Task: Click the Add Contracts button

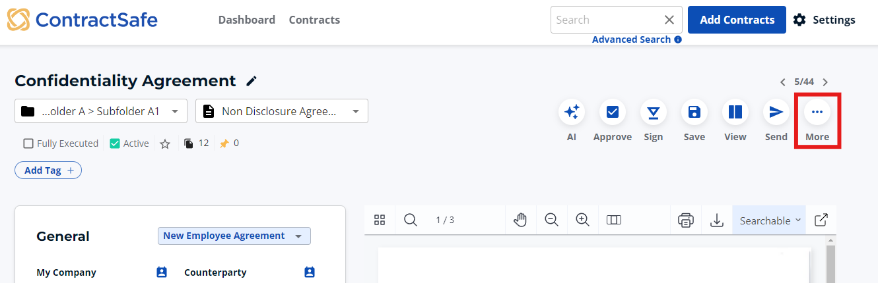Action: point(737,20)
